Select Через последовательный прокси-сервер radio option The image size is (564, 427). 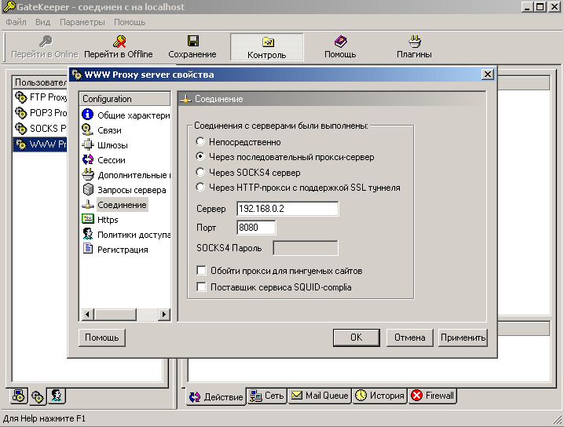[x=200, y=157]
